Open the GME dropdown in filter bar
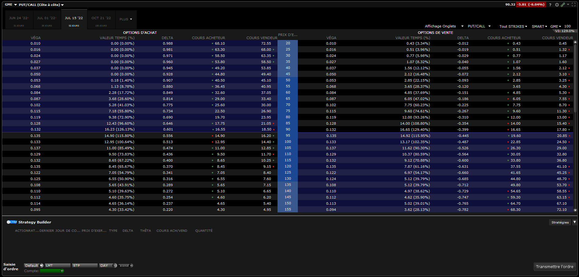The width and height of the screenshot is (579, 277). pyautogui.click(x=556, y=26)
